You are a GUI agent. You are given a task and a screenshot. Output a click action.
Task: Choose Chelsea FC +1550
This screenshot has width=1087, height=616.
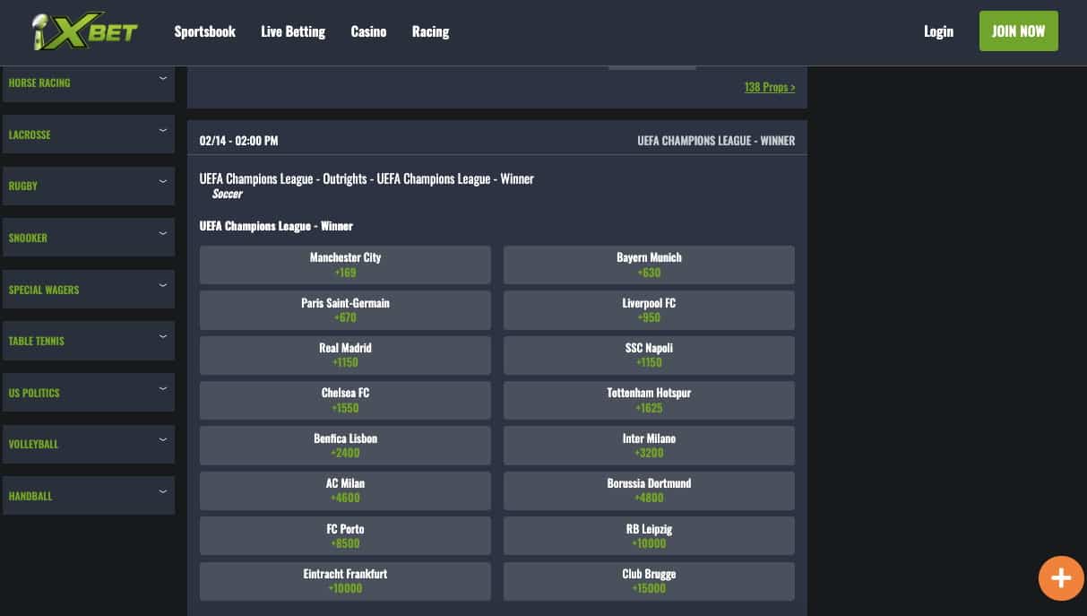(345, 400)
